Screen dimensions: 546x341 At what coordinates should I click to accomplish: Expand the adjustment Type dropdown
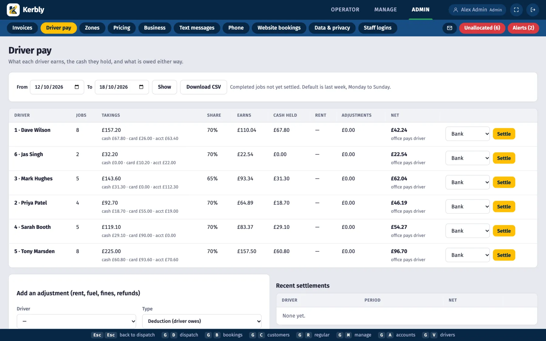click(x=202, y=321)
